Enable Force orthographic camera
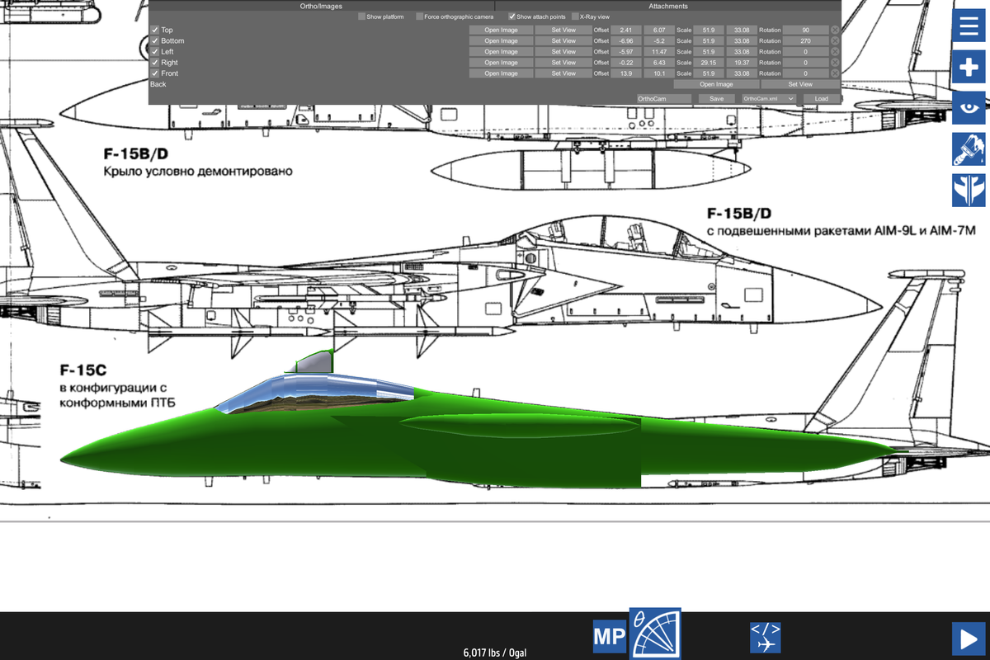The width and height of the screenshot is (990, 660). tap(419, 16)
